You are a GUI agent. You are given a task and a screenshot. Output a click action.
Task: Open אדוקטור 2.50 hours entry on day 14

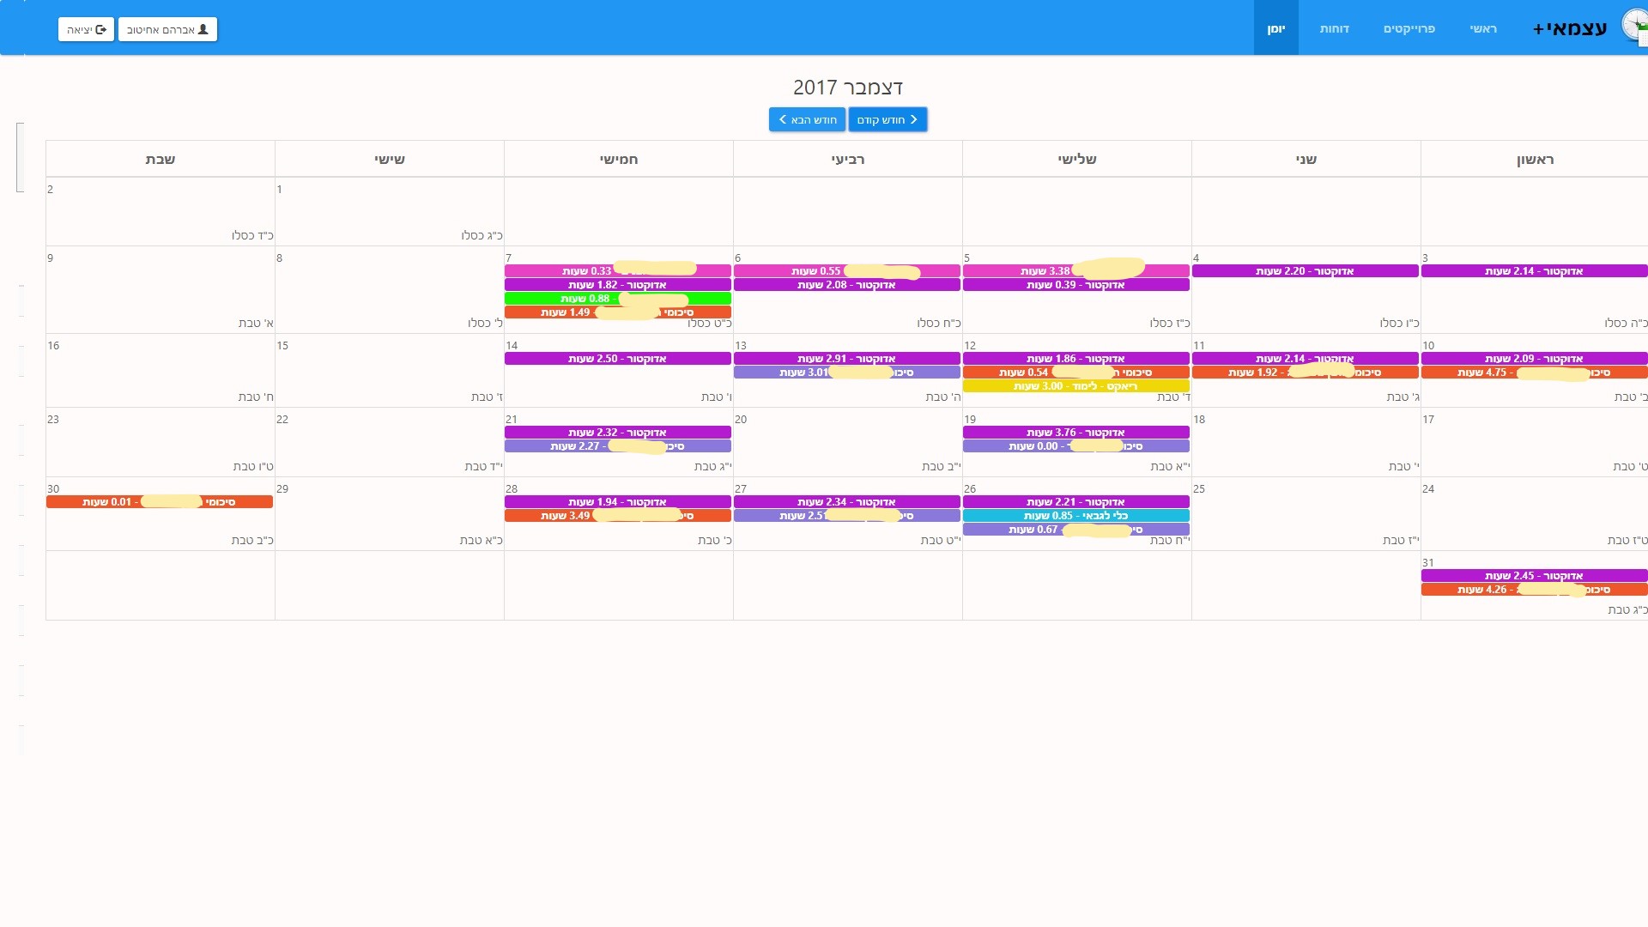(x=617, y=359)
